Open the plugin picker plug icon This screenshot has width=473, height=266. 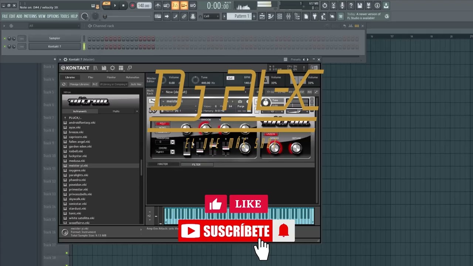point(315,16)
